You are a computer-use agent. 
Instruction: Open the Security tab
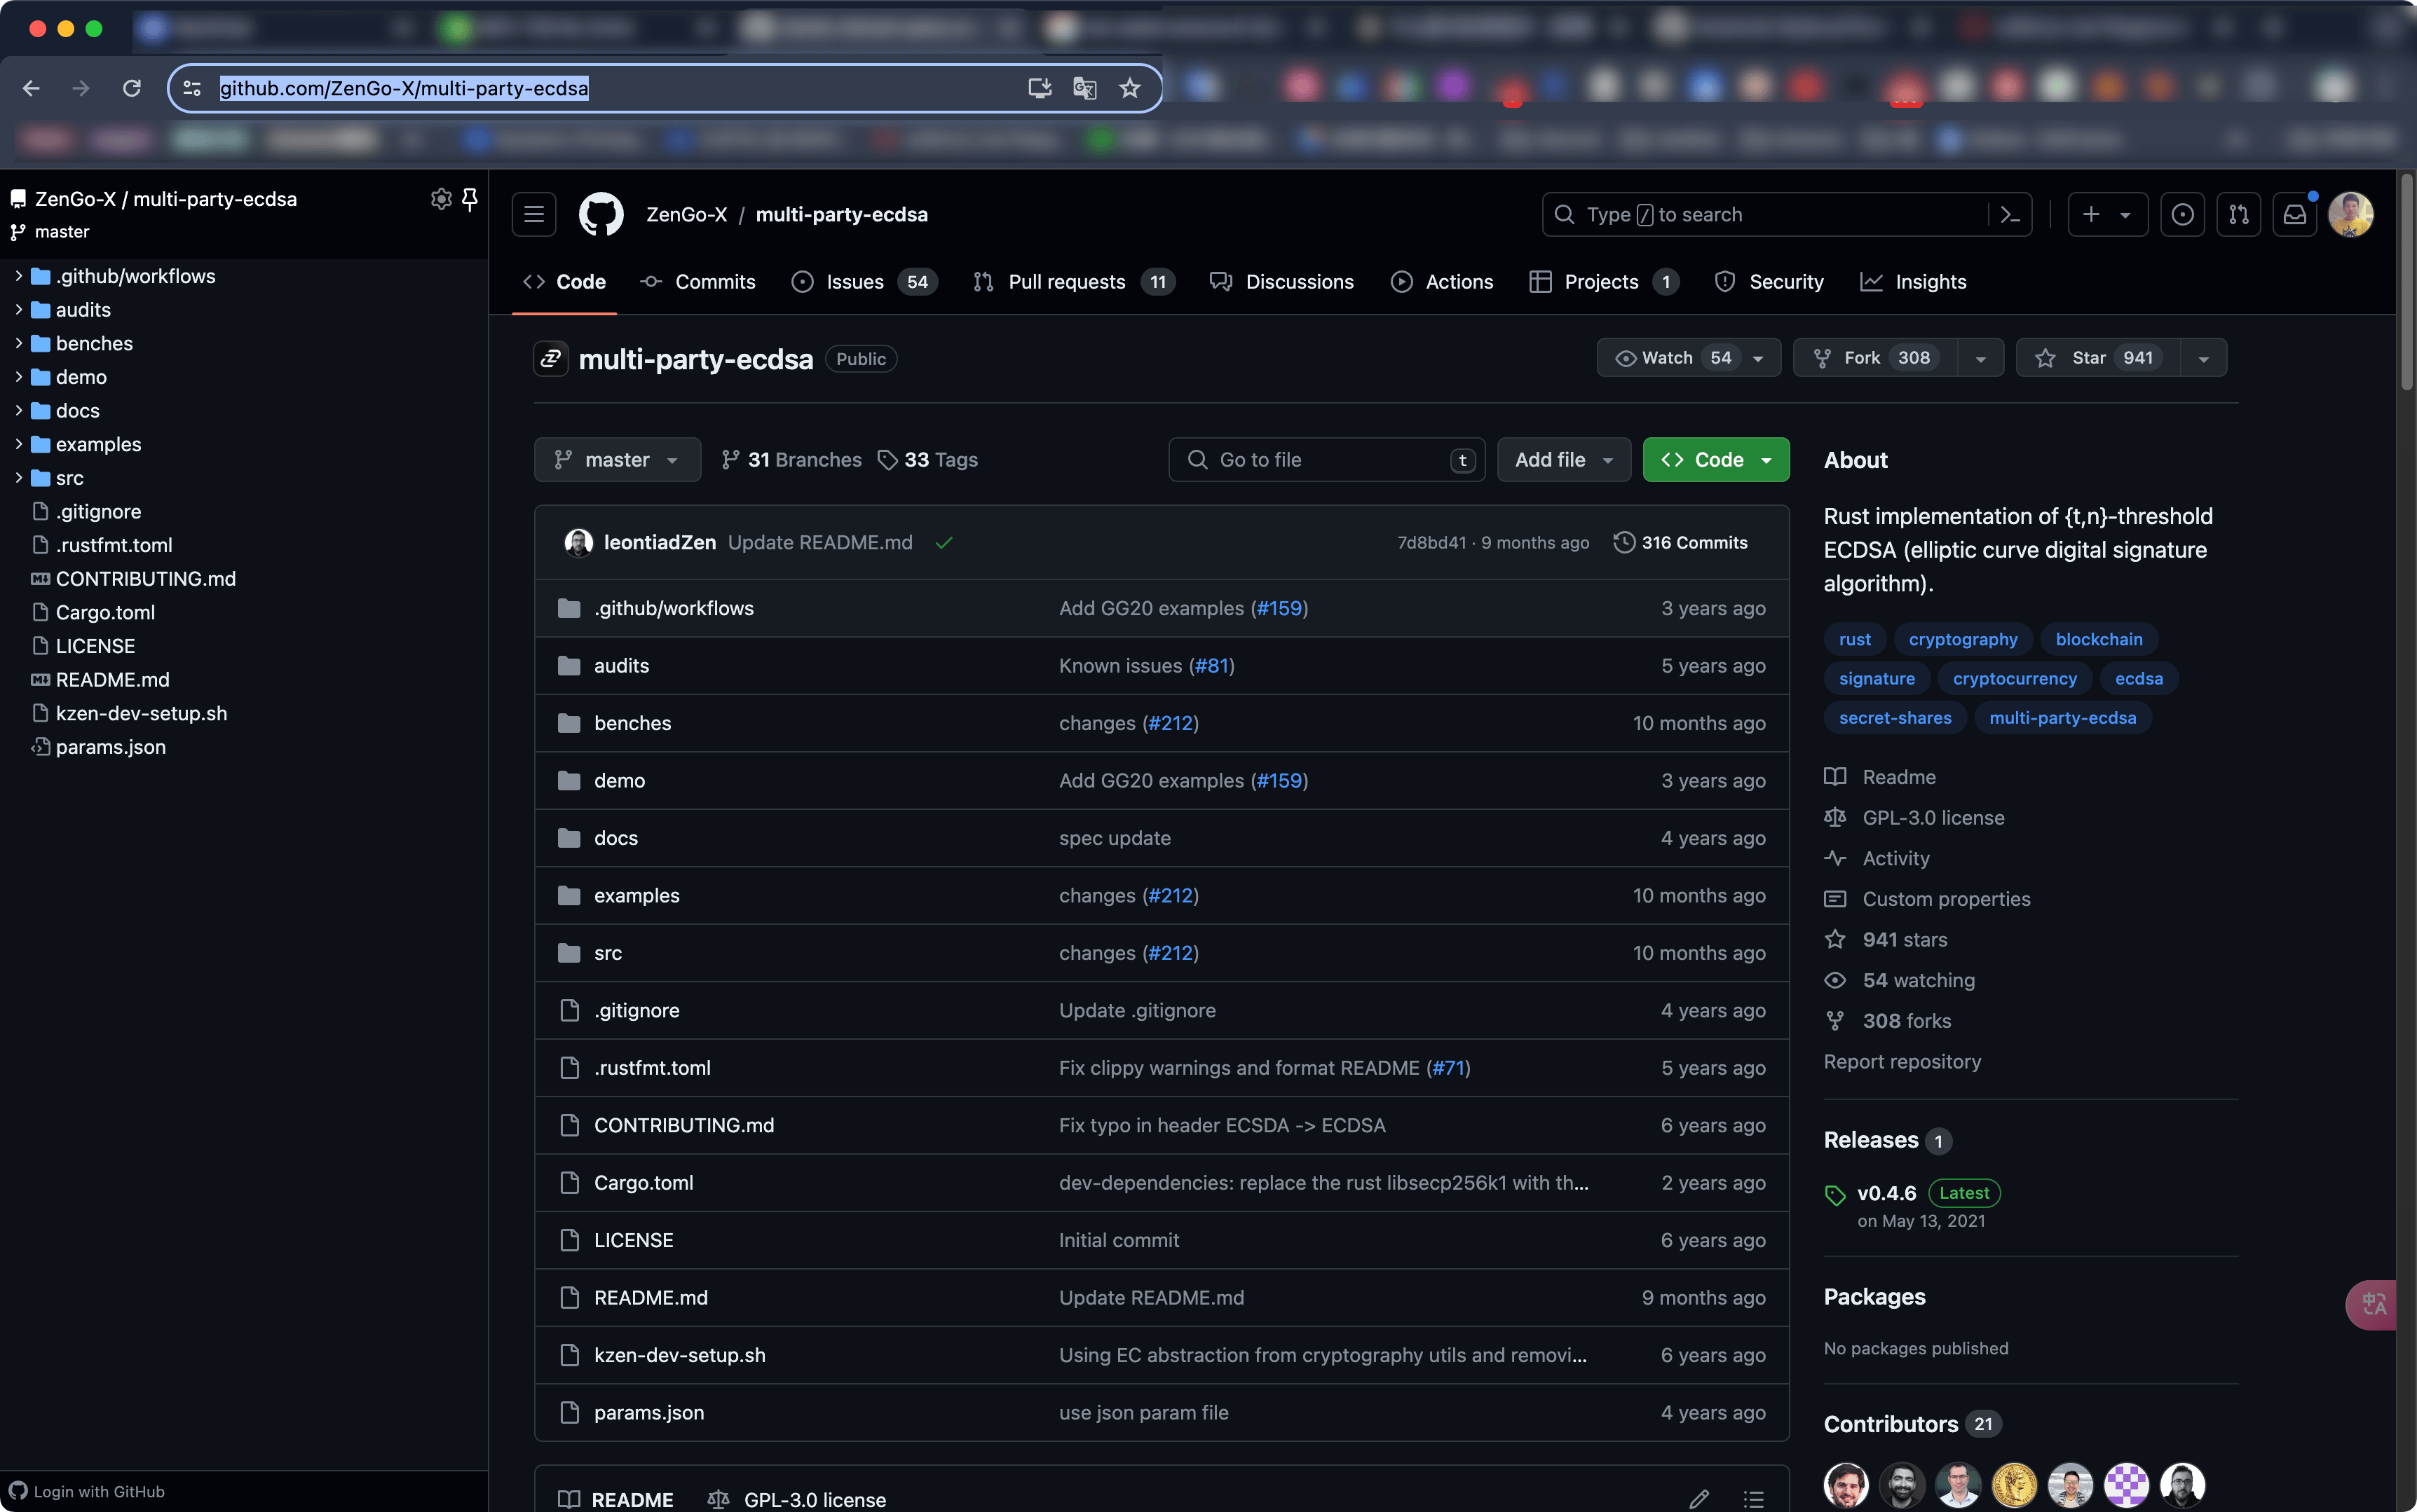click(x=1770, y=282)
